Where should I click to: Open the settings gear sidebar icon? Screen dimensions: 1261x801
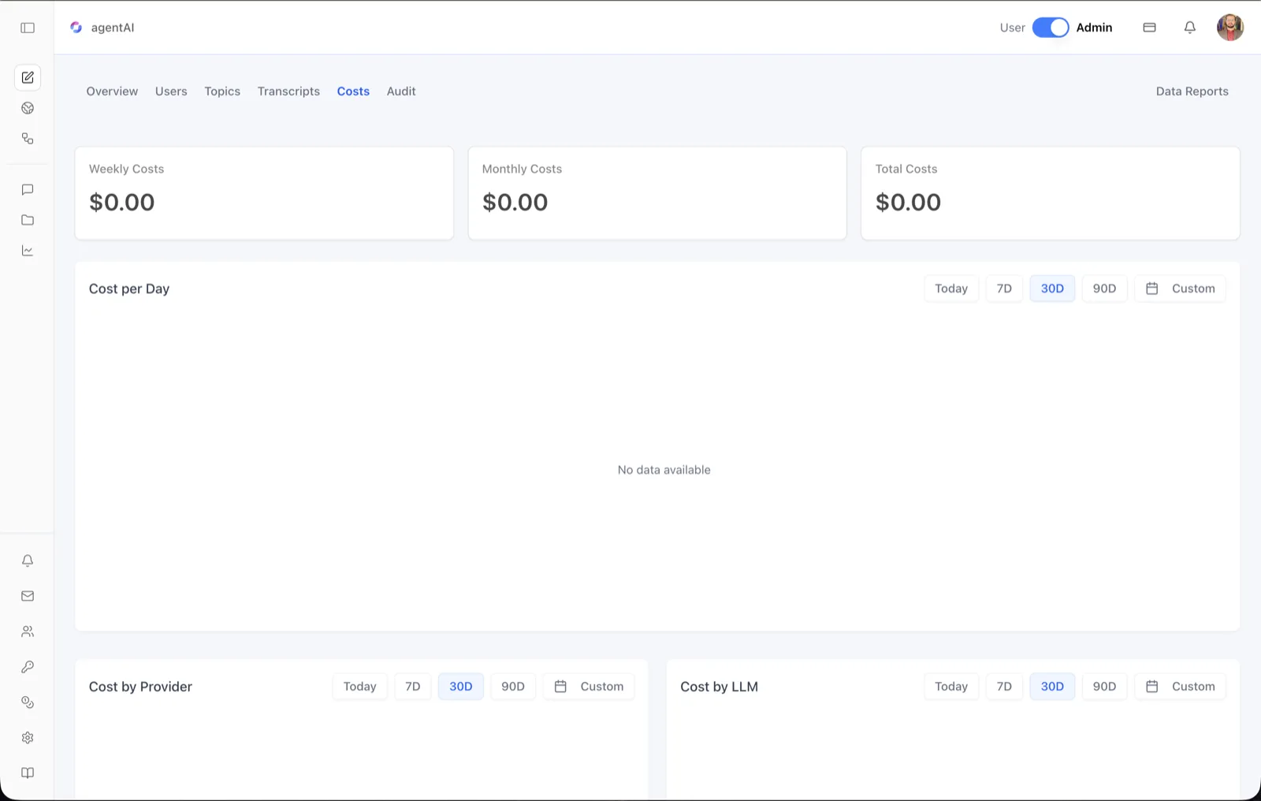click(x=28, y=738)
